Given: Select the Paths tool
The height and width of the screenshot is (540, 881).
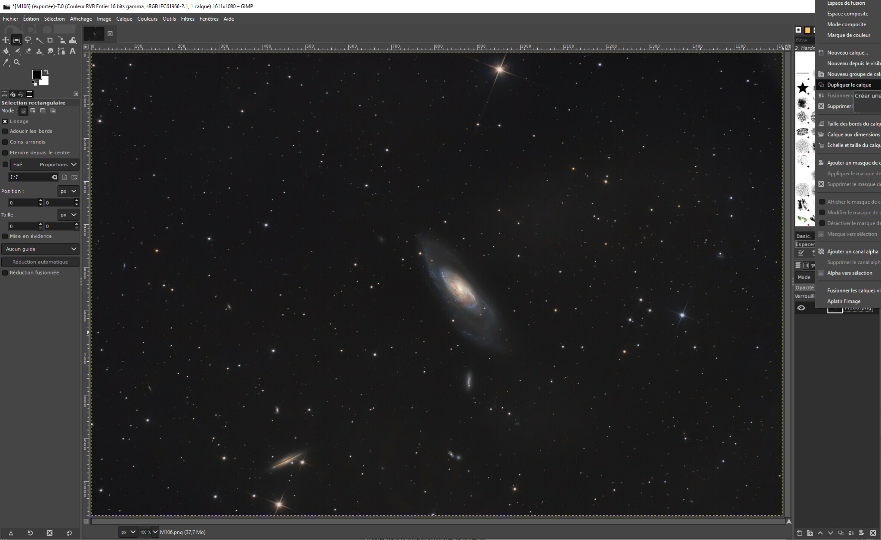Looking at the screenshot, I should [62, 52].
